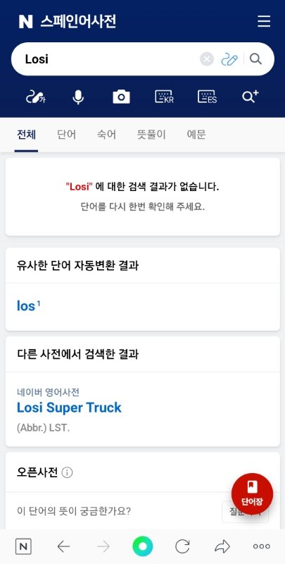Switch to the ES keyboard
Image resolution: width=285 pixels, height=564 pixels.
click(207, 97)
